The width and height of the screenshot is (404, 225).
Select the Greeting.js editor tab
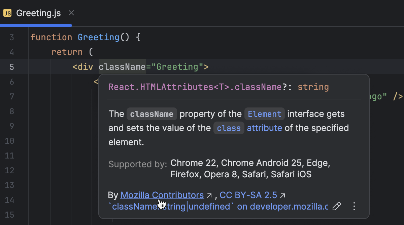click(38, 13)
